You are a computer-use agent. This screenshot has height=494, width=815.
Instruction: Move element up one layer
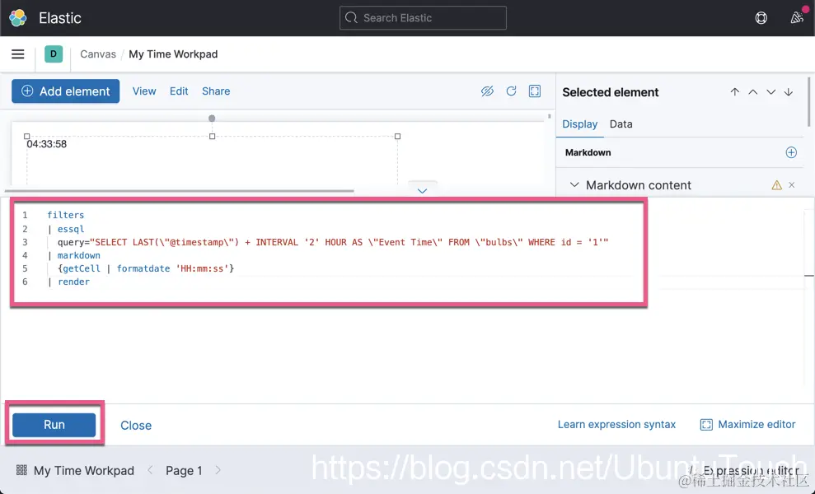pos(752,92)
